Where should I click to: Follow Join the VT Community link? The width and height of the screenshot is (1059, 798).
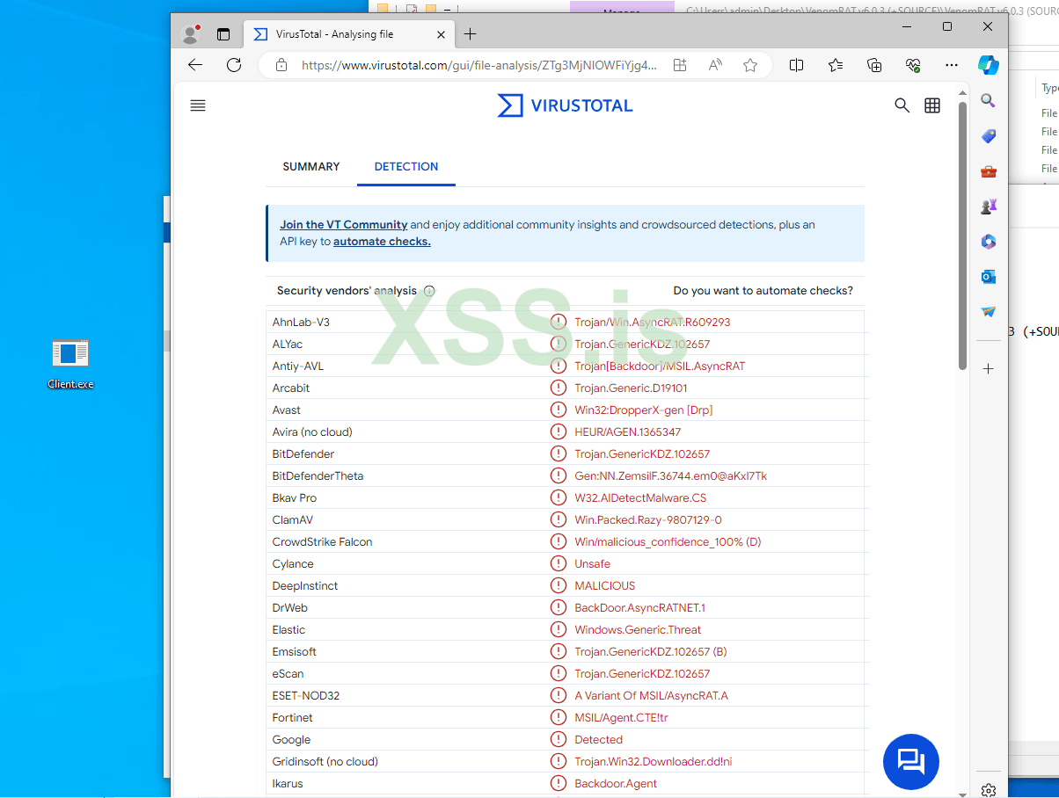(x=344, y=225)
